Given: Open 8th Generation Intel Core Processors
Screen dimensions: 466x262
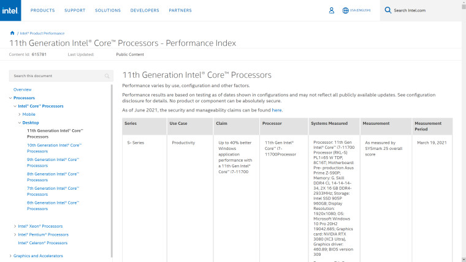Looking at the screenshot, I should [x=53, y=177].
